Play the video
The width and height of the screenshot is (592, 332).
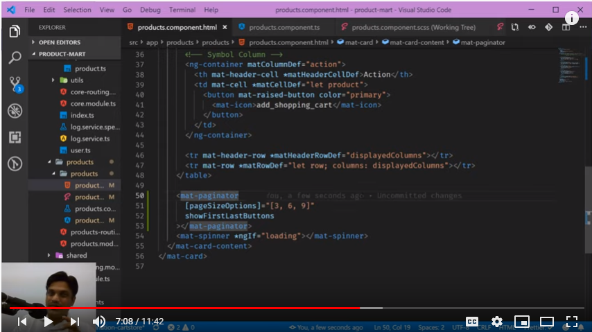tap(48, 322)
